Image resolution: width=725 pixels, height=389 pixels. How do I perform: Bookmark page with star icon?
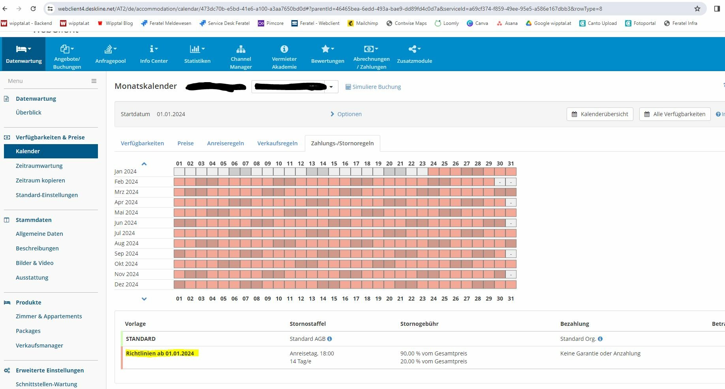(697, 9)
